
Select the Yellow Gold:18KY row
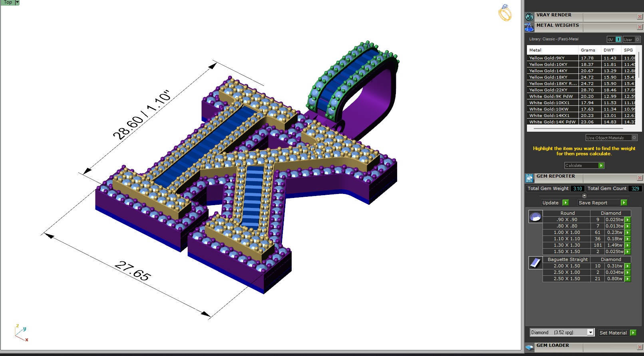pyautogui.click(x=582, y=77)
